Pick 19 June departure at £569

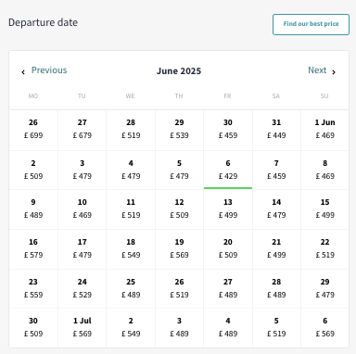point(179,249)
